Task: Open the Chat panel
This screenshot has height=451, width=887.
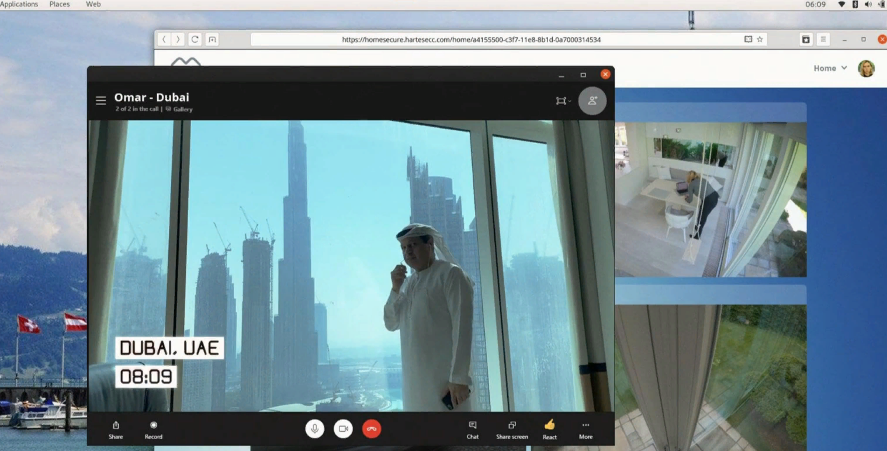Action: (x=472, y=429)
